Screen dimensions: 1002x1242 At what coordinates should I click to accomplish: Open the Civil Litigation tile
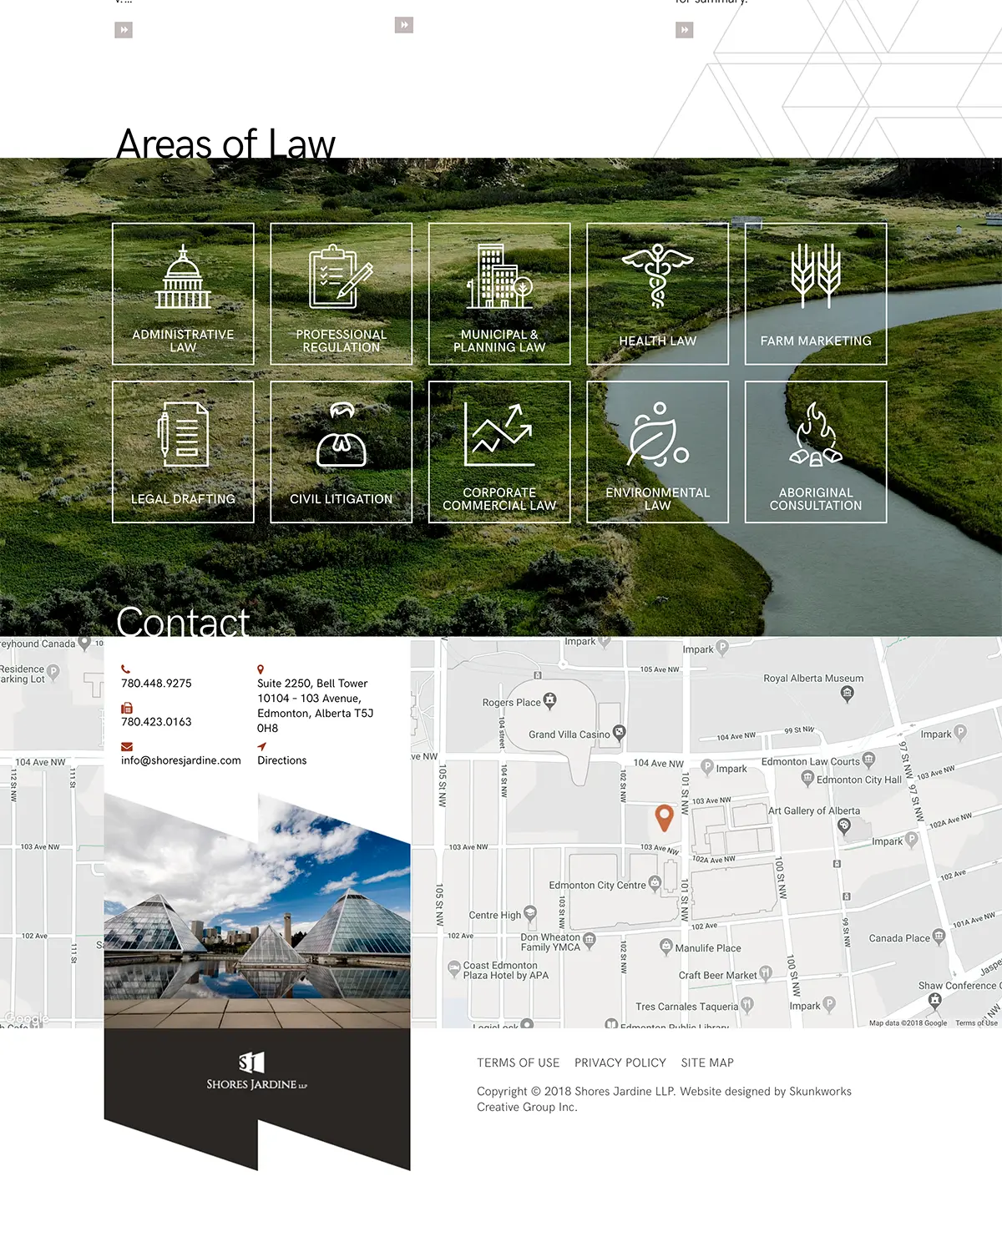(x=341, y=452)
